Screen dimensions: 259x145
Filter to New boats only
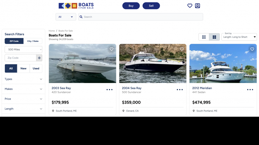(23, 69)
